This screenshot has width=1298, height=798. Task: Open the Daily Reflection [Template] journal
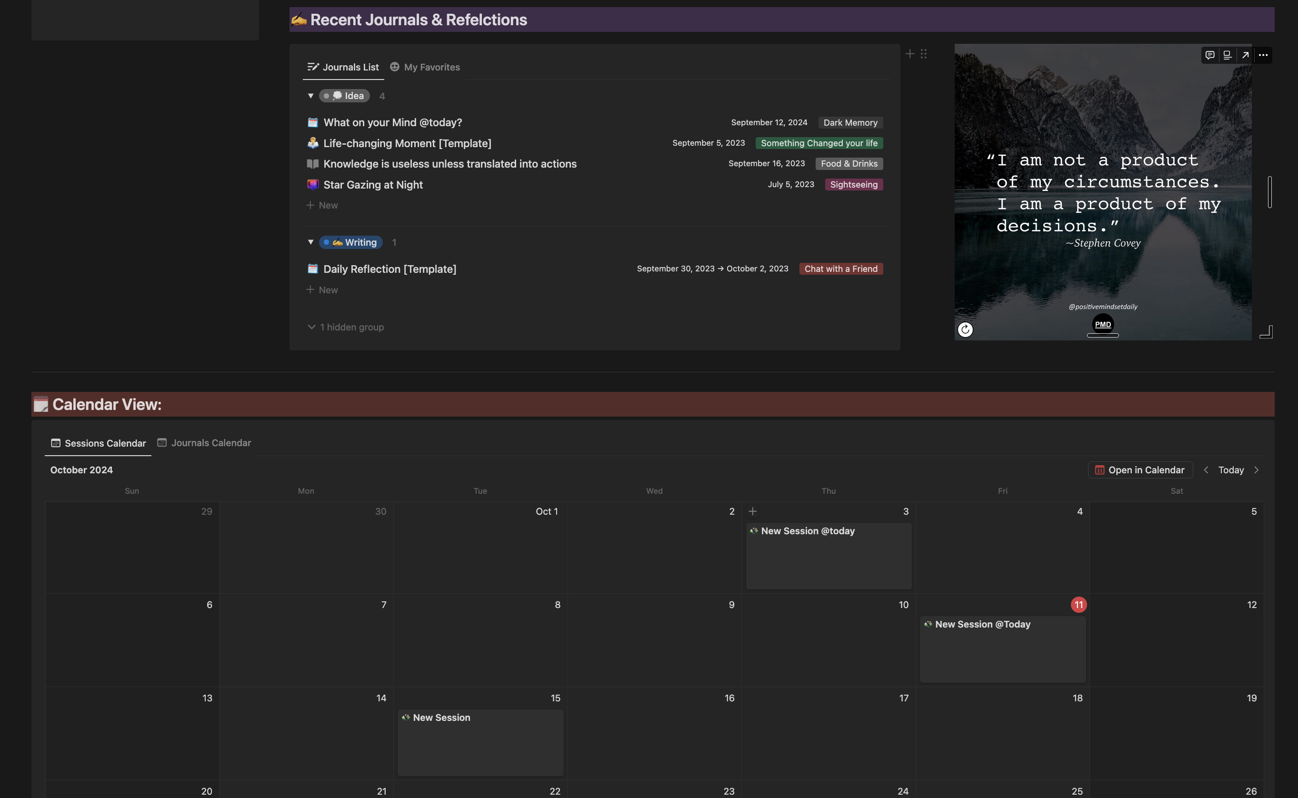390,269
